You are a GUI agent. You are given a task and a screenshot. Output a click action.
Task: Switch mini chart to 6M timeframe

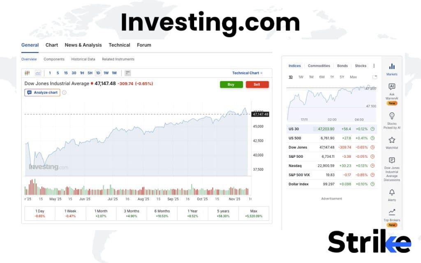322,77
